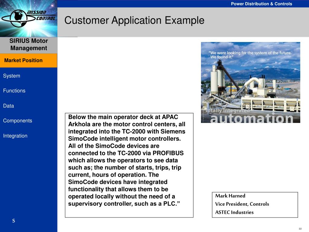309x232 pixels.
Task: Click the asphalt plant automation photo
Action: 250,82
